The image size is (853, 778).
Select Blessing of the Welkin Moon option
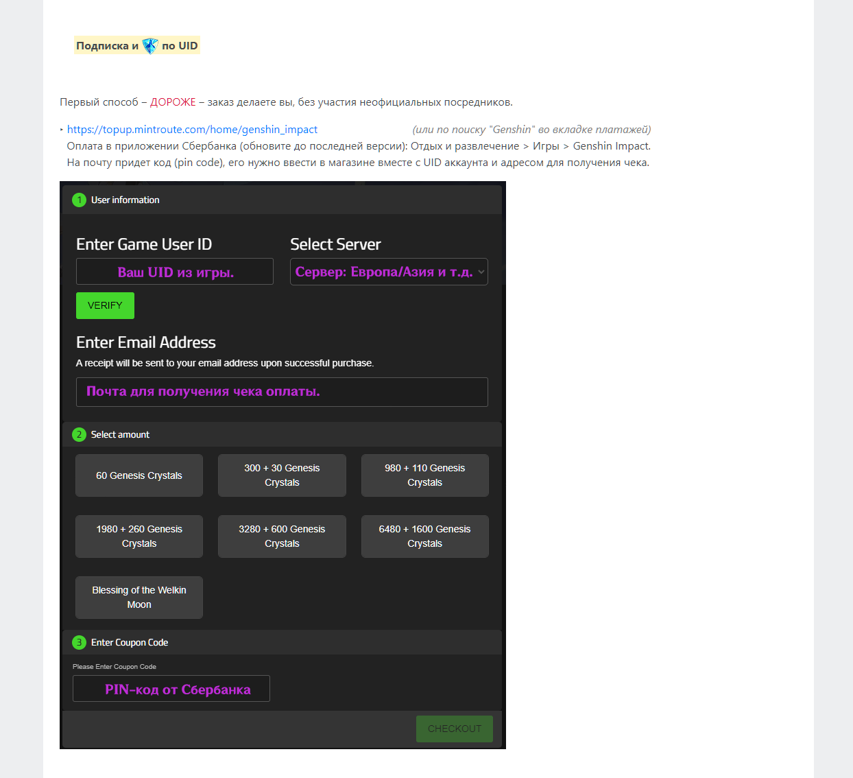[x=139, y=598]
